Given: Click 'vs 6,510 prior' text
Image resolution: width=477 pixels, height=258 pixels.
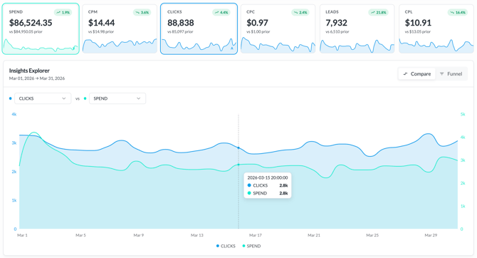Looking at the screenshot, I should tap(337, 31).
